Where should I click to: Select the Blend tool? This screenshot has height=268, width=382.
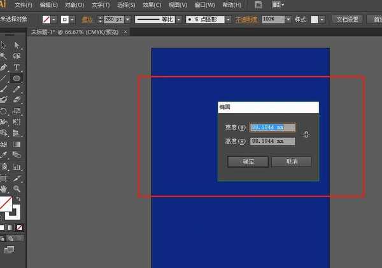click(17, 155)
